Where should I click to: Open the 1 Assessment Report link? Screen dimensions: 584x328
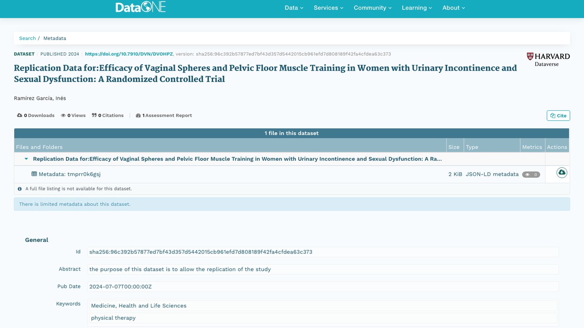[x=164, y=115]
